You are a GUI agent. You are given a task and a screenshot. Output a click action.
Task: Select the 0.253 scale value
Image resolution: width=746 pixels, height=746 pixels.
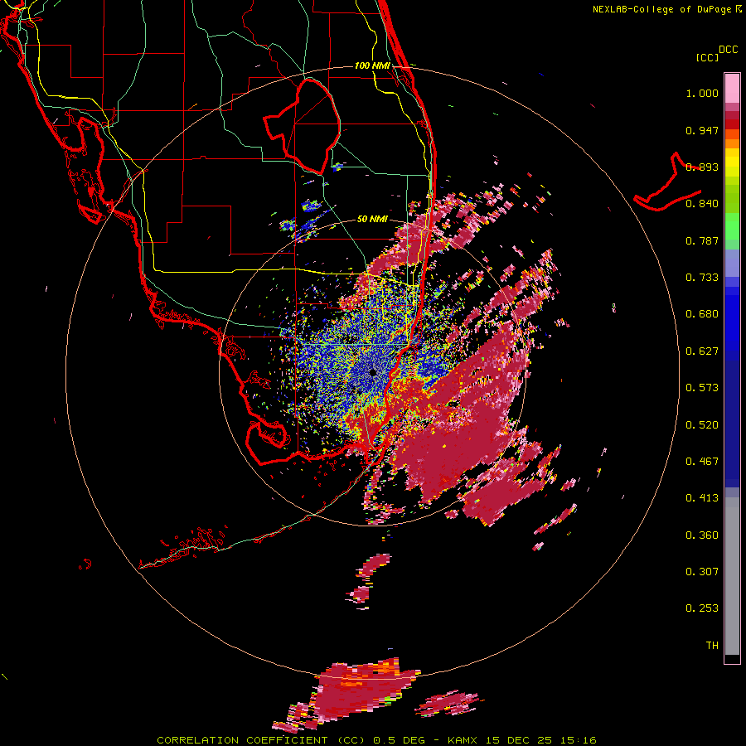click(x=702, y=608)
